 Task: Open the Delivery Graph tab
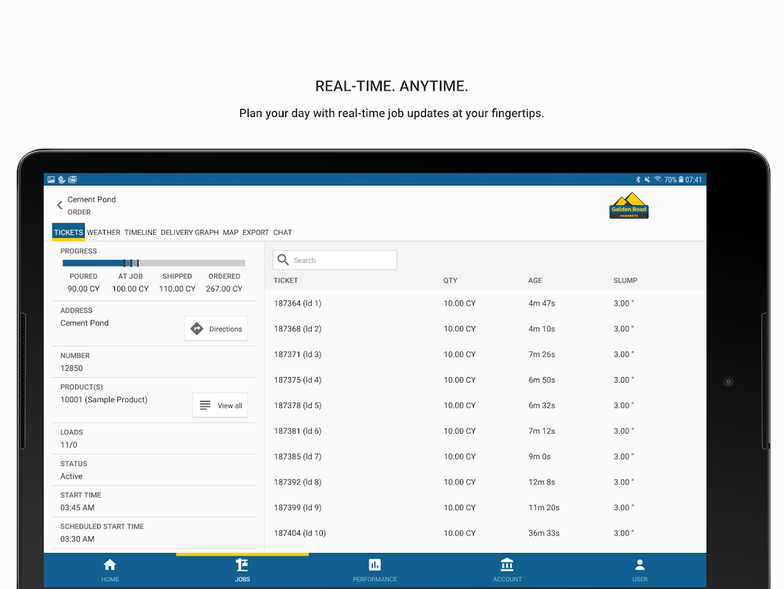click(189, 233)
